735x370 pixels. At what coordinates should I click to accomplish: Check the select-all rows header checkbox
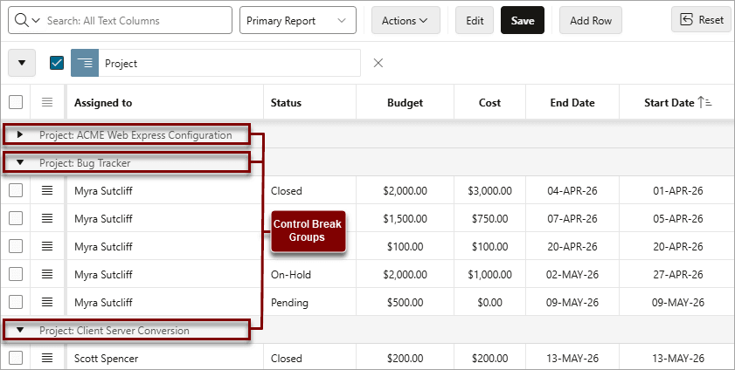pyautogui.click(x=16, y=102)
